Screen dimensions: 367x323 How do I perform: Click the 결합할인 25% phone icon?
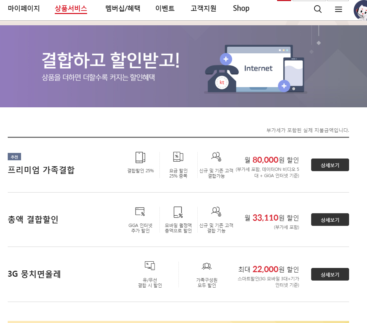point(140,157)
